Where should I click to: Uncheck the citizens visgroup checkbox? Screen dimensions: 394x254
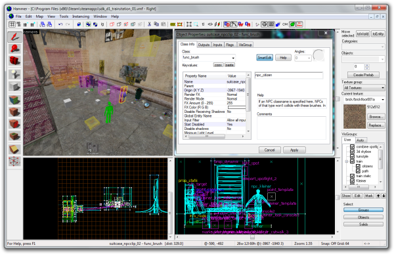click(358, 166)
